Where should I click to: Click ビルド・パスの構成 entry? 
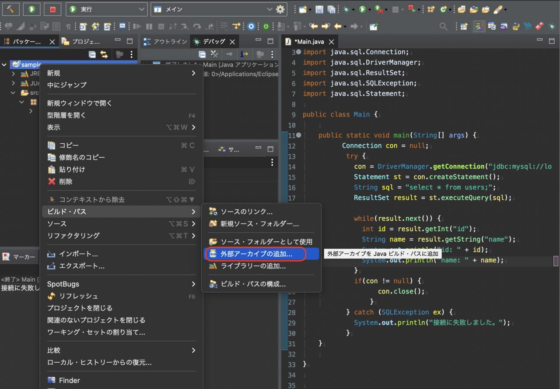[262, 284]
